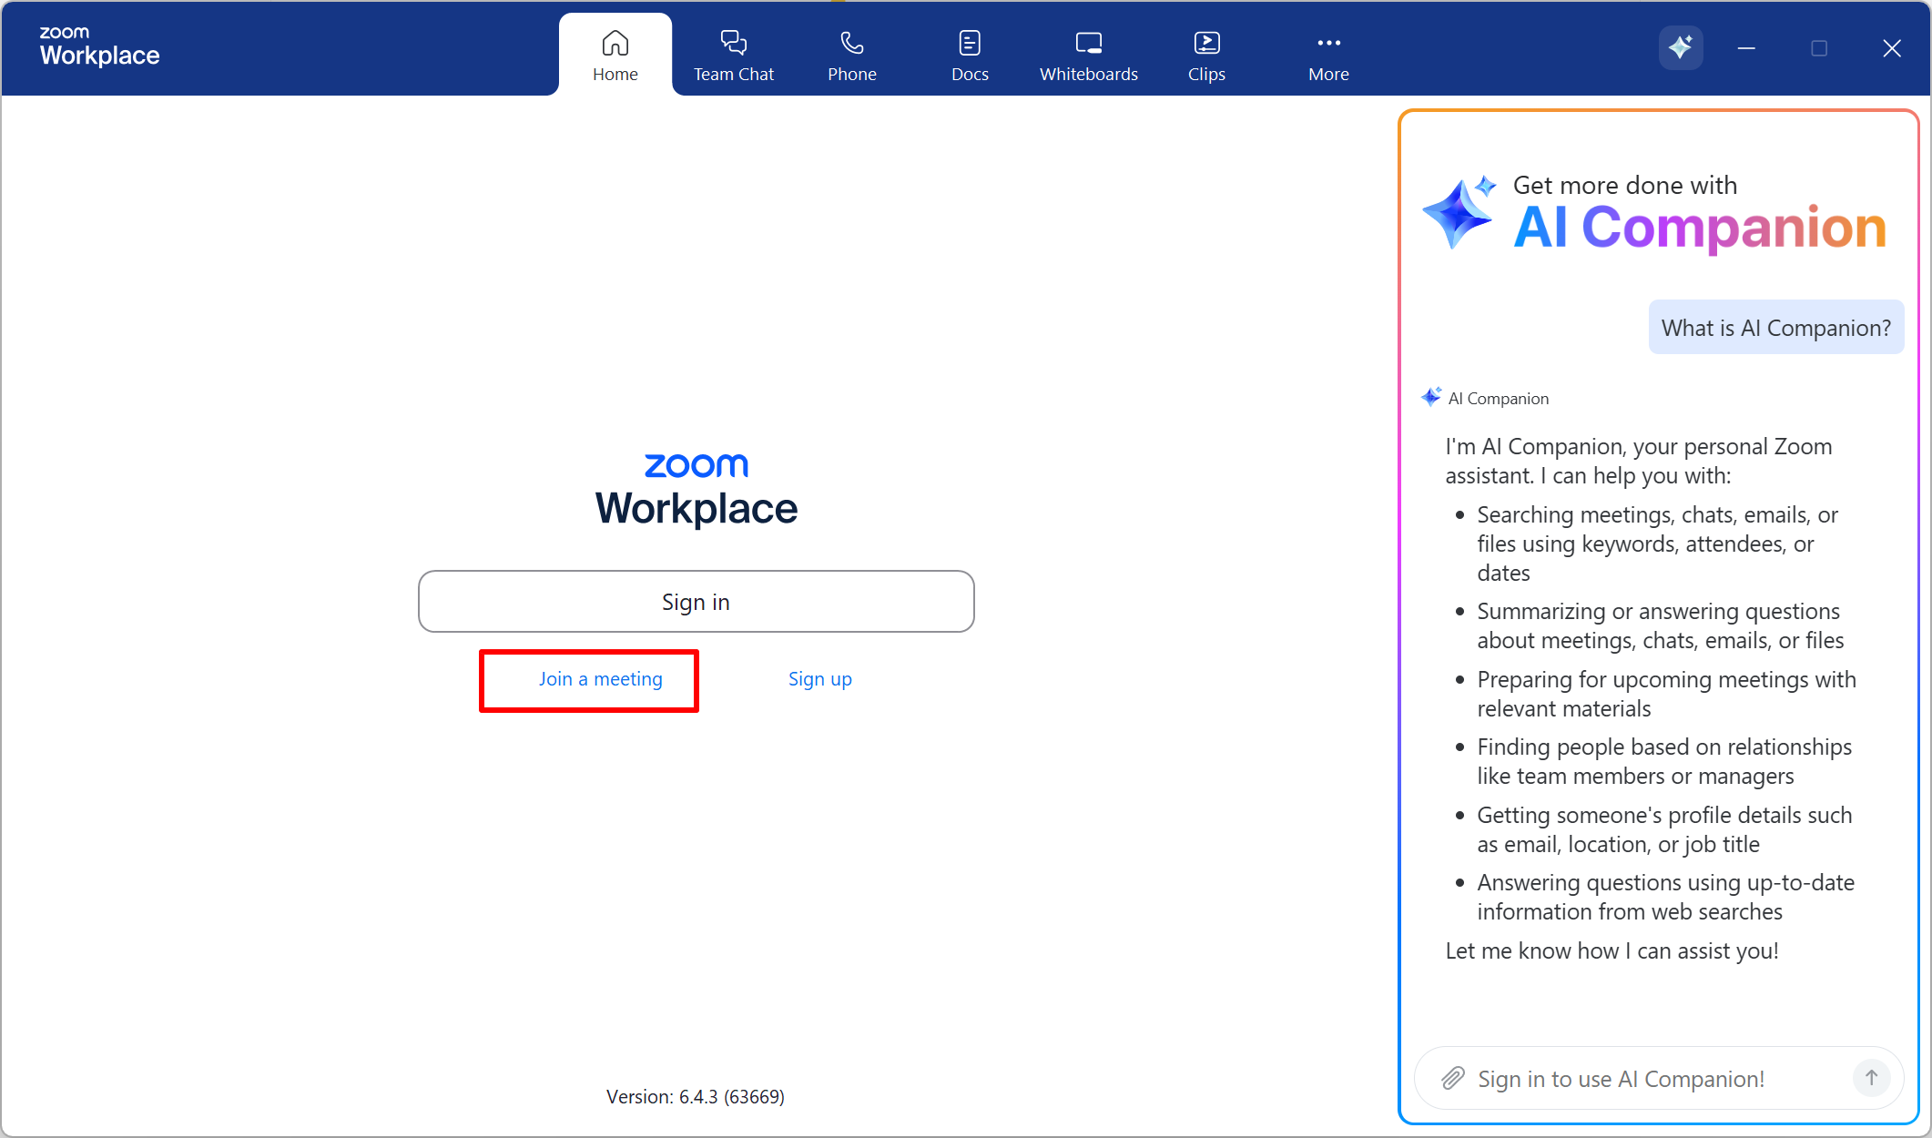Click the paperclip attachment icon
The width and height of the screenshot is (1932, 1138).
point(1452,1079)
